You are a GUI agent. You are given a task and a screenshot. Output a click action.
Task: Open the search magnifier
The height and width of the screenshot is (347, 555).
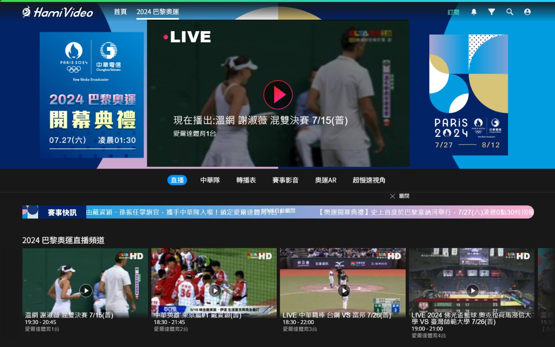pos(510,12)
